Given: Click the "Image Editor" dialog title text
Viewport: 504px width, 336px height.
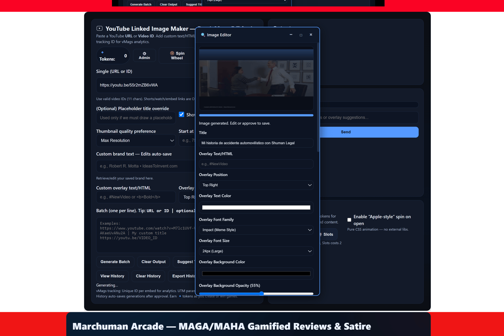Looking at the screenshot, I should (219, 35).
